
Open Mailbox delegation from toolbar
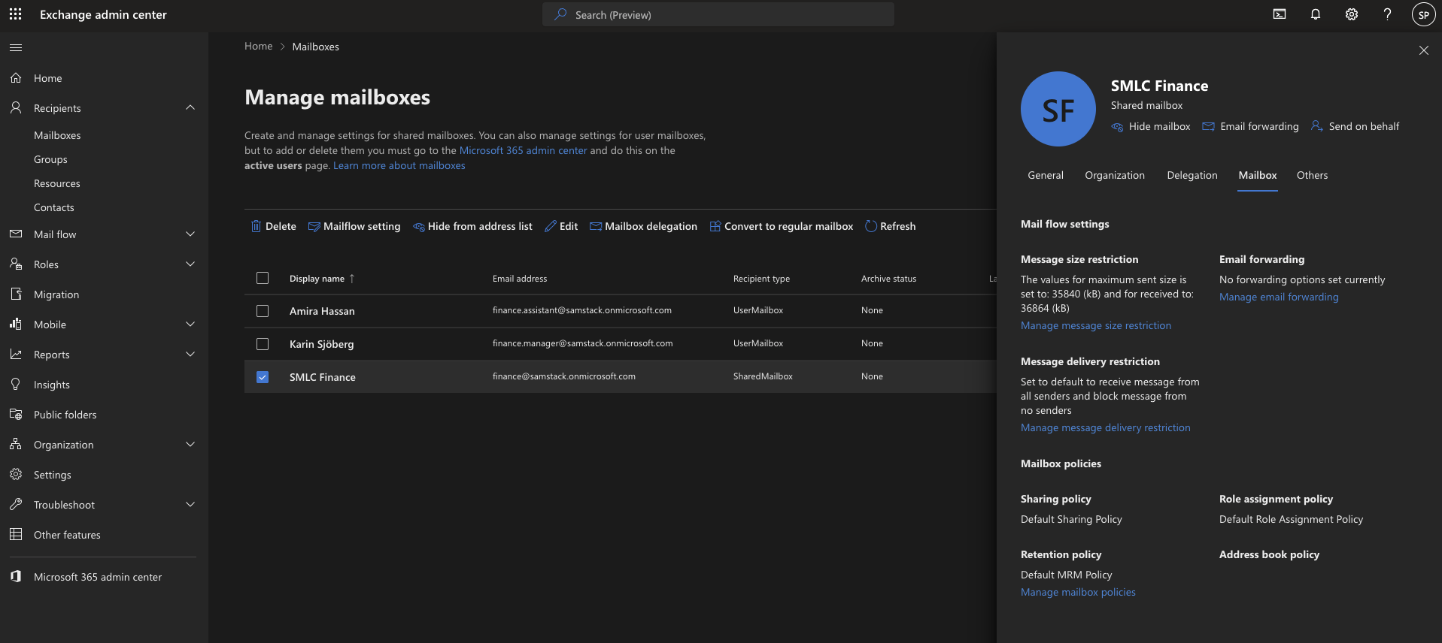[x=643, y=226]
